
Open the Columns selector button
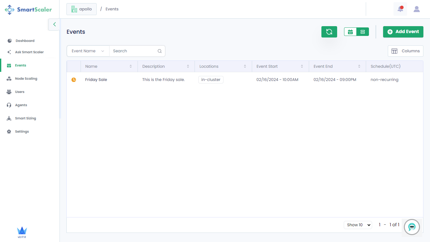point(405,51)
